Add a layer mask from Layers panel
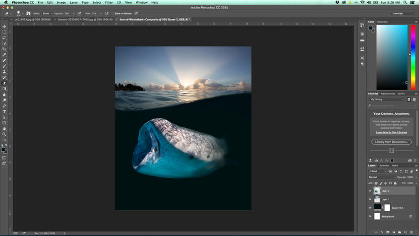Screen dimensions: 419x236 click(x=388, y=232)
